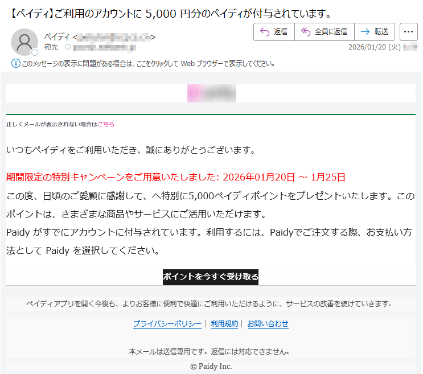Click the sender's profile avatar icon
The width and height of the screenshot is (423, 374).
click(x=24, y=42)
